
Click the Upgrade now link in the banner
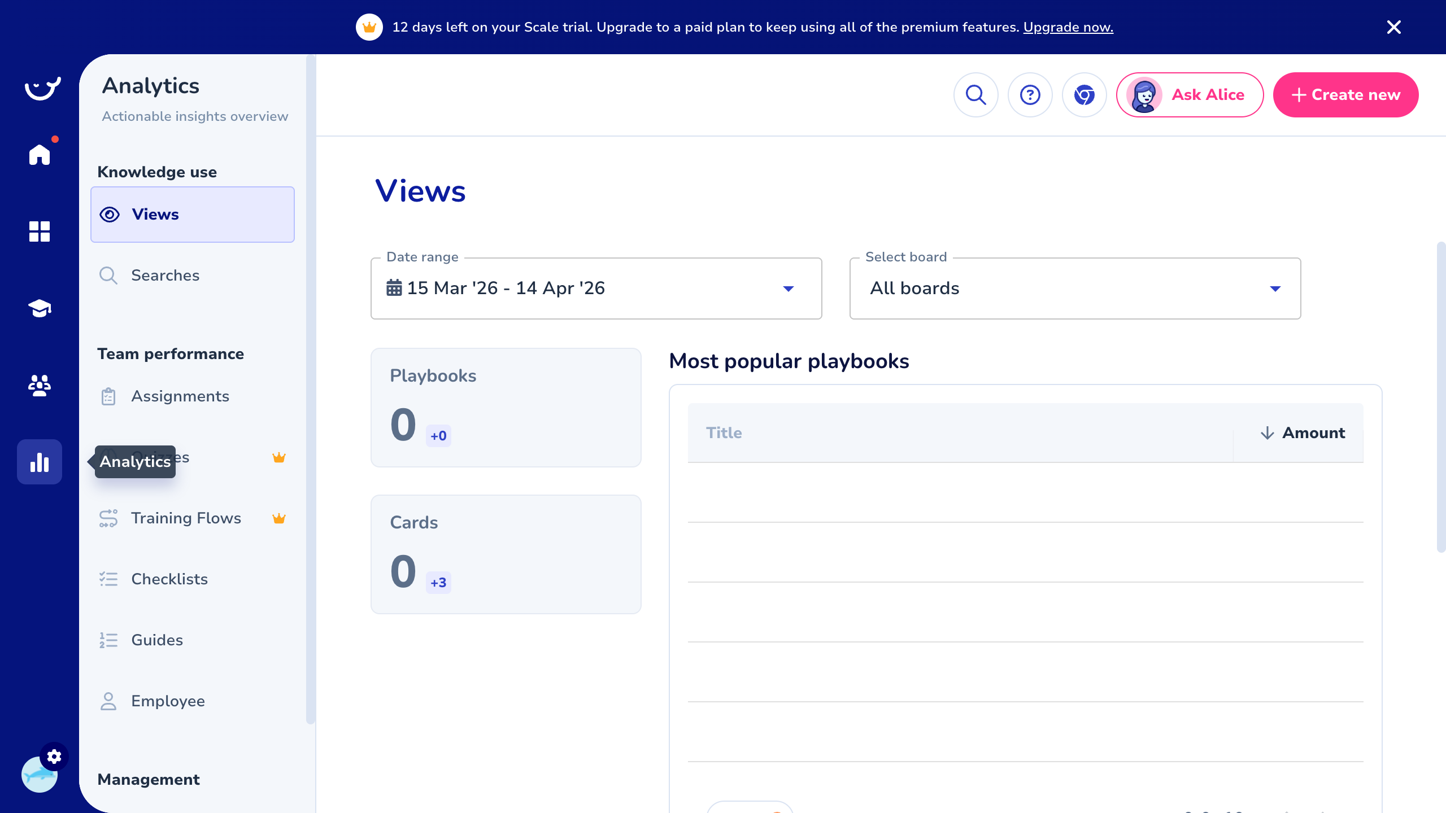[x=1068, y=27]
